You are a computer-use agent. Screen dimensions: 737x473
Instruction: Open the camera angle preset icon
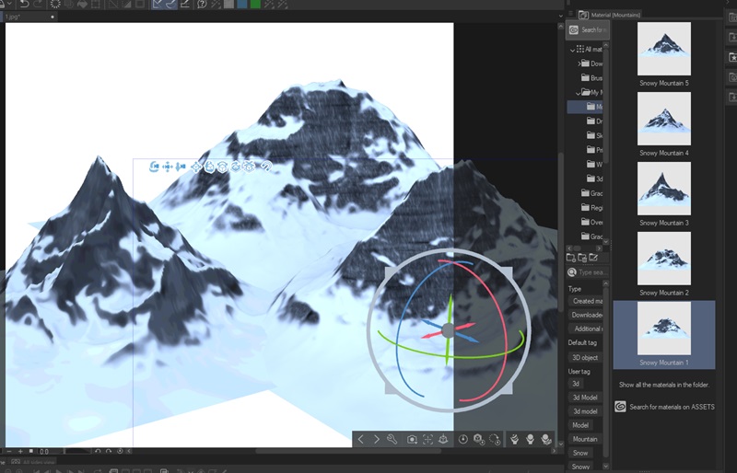[x=412, y=439]
